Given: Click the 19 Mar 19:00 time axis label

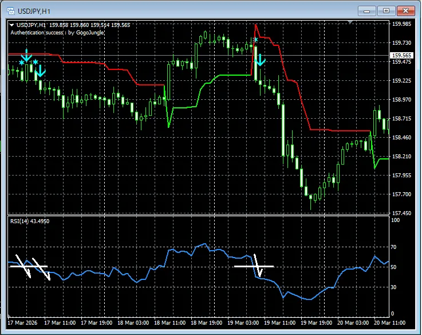Looking at the screenshot, I should click(x=316, y=323).
